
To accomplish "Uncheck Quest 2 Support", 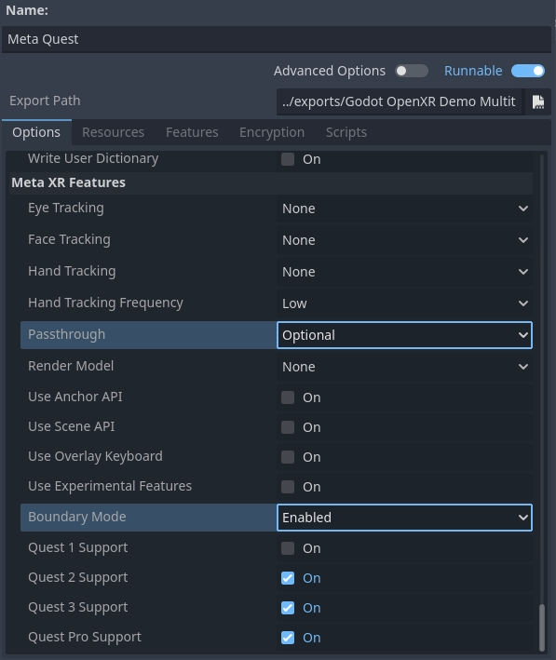I will (x=288, y=578).
